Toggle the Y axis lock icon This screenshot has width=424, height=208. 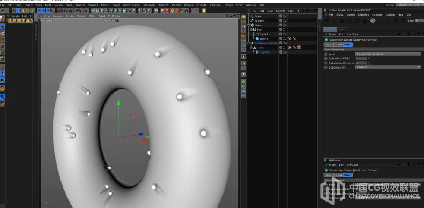[44, 10]
